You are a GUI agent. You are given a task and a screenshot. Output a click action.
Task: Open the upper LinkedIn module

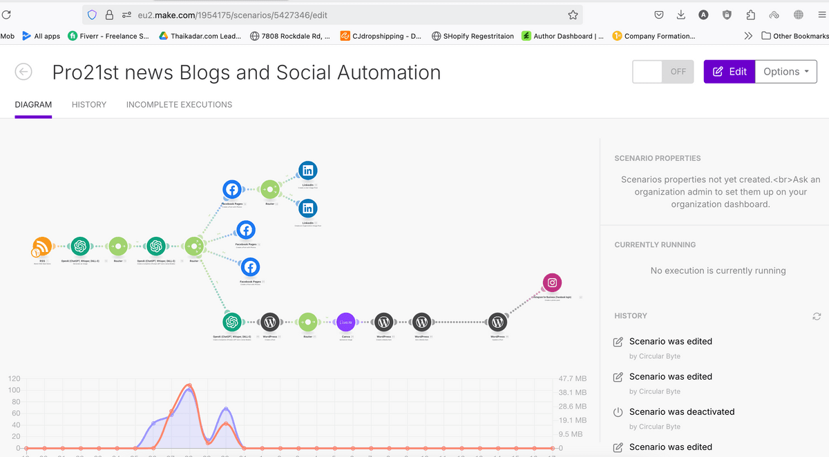point(308,171)
